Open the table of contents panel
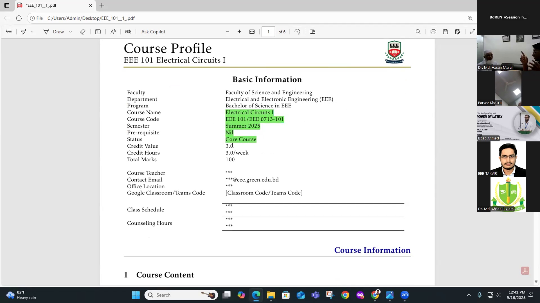 point(9,32)
